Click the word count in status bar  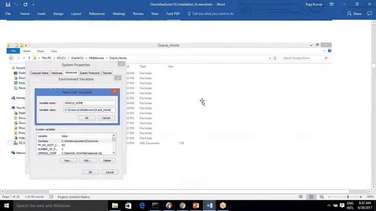coord(34,197)
